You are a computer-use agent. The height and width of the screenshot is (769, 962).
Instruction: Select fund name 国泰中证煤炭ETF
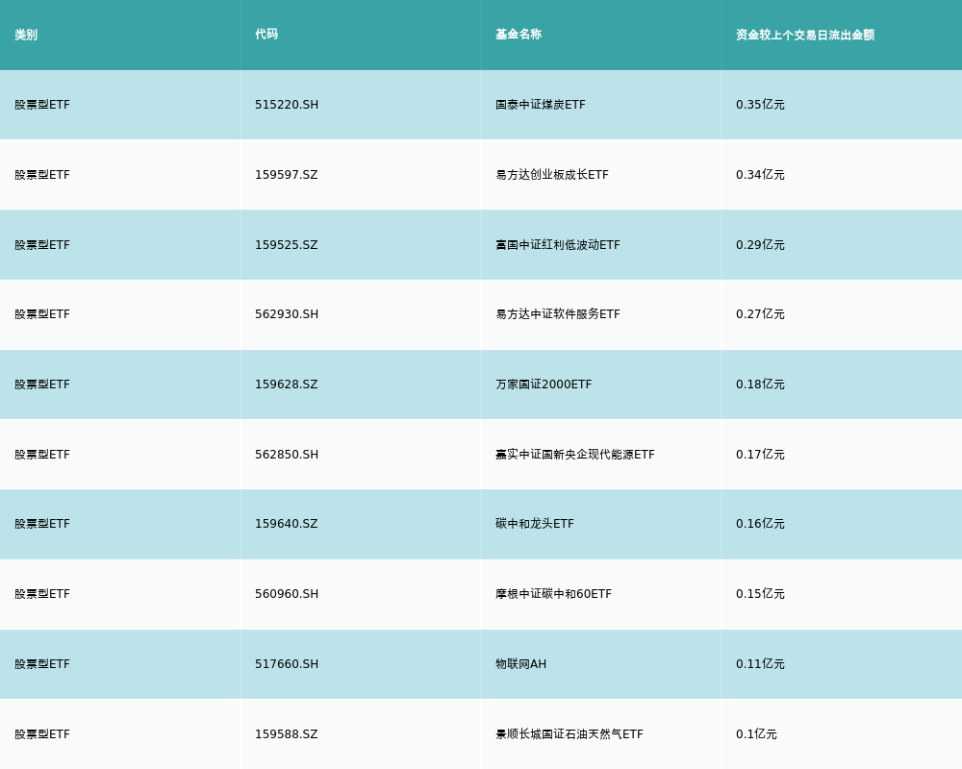pyautogui.click(x=541, y=105)
